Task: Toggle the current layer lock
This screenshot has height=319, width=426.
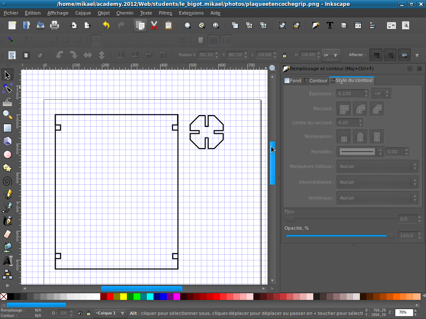Action: (x=88, y=313)
